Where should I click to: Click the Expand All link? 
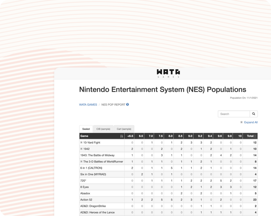coord(251,122)
